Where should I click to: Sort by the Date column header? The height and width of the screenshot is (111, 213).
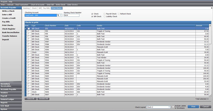click(x=70, y=25)
